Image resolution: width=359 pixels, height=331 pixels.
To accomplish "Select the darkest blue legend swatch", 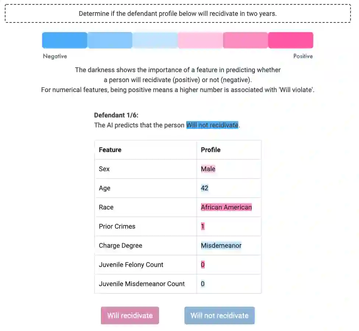I will (65, 40).
